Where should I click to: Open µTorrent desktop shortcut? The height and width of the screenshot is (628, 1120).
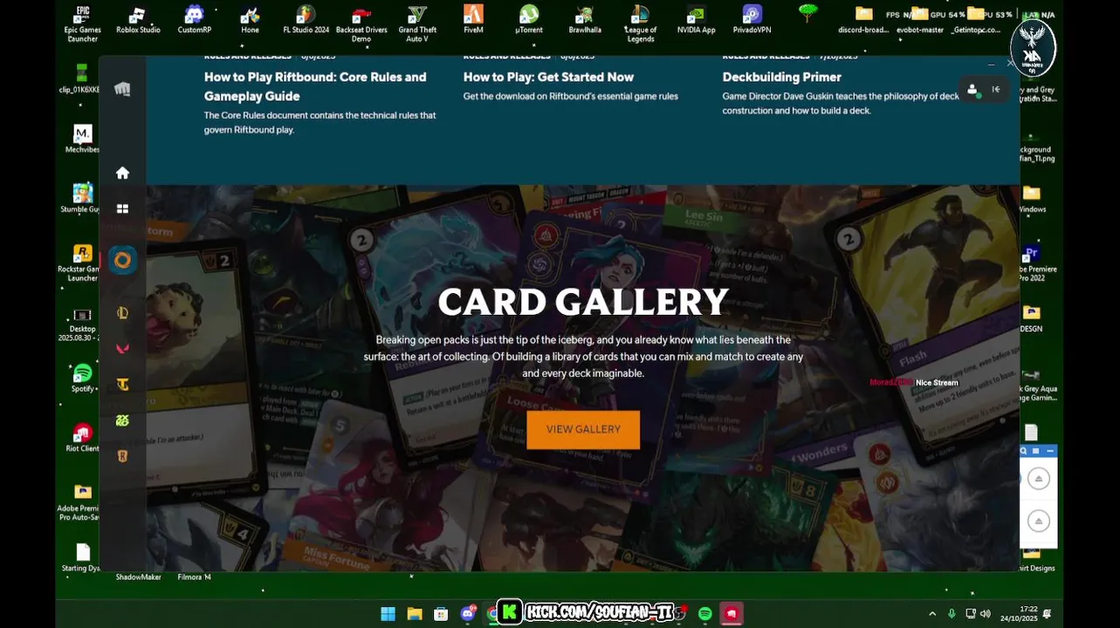(x=529, y=21)
